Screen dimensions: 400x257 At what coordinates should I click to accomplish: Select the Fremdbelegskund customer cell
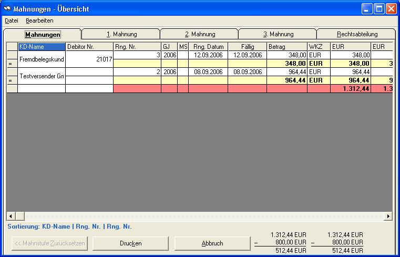pos(42,59)
